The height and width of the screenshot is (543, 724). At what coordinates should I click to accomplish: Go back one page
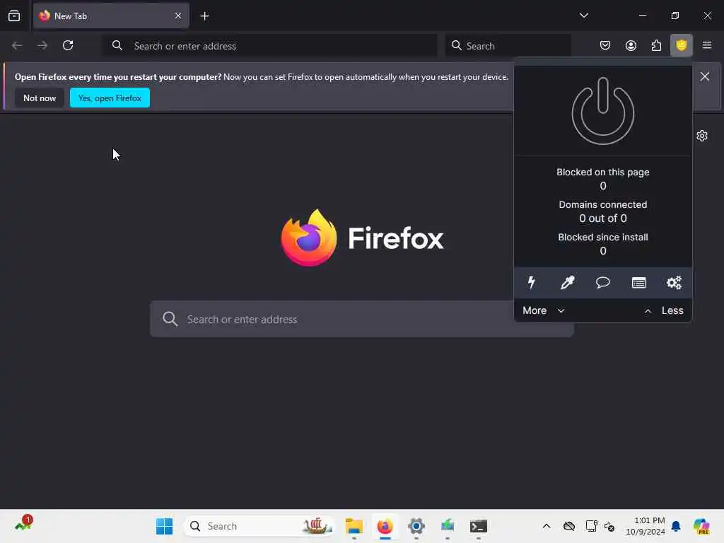(x=17, y=45)
